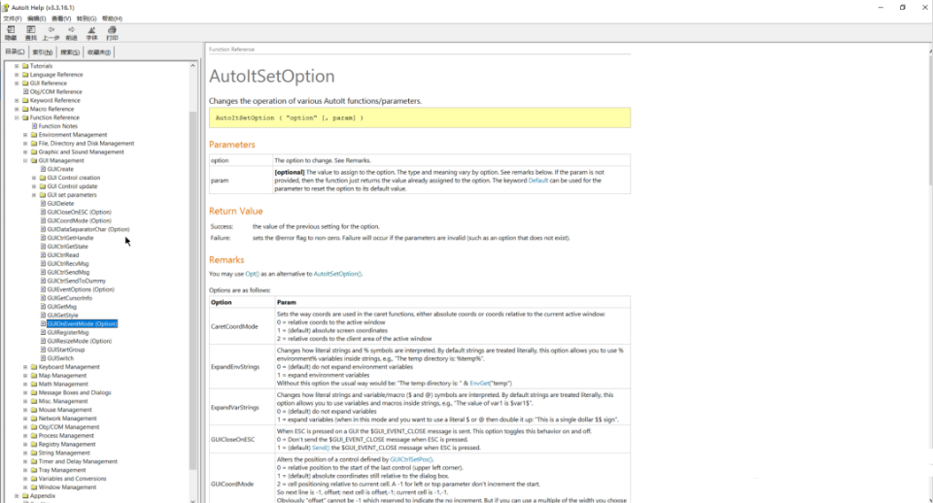
Task: Follow the Opt() link in Remarks
Action: [x=253, y=274]
